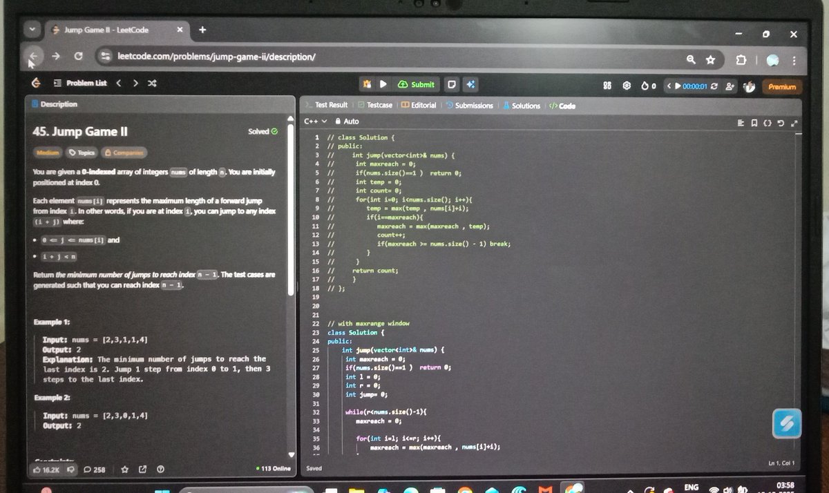Click the invite collaborator icon
The image size is (829, 493).
pyautogui.click(x=730, y=87)
